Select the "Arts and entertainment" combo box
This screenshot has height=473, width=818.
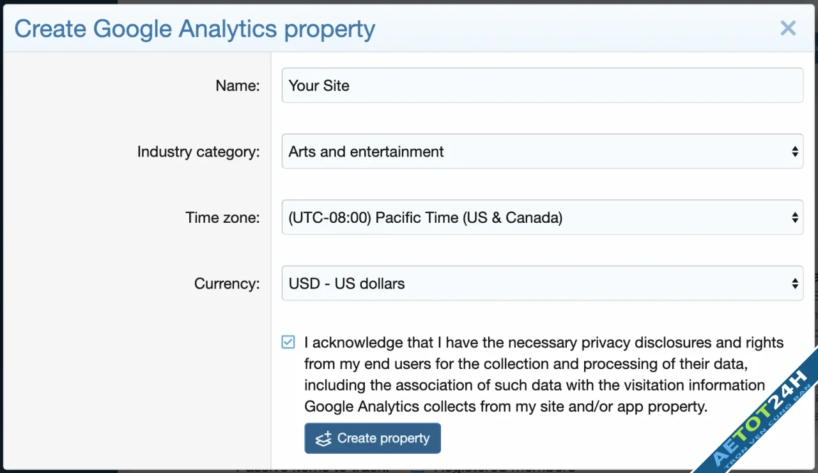[x=543, y=151]
